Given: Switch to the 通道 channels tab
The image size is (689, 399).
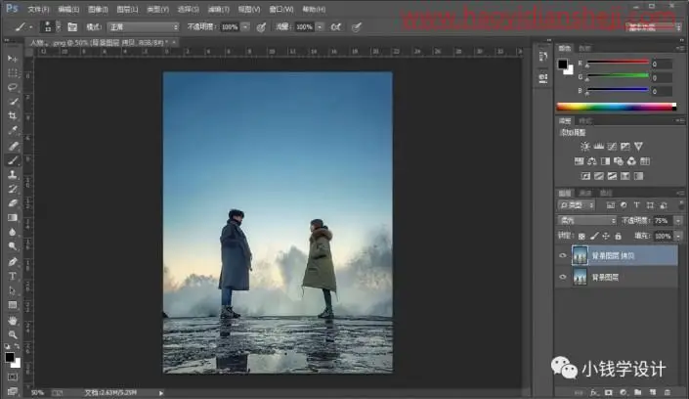Looking at the screenshot, I should (x=584, y=193).
